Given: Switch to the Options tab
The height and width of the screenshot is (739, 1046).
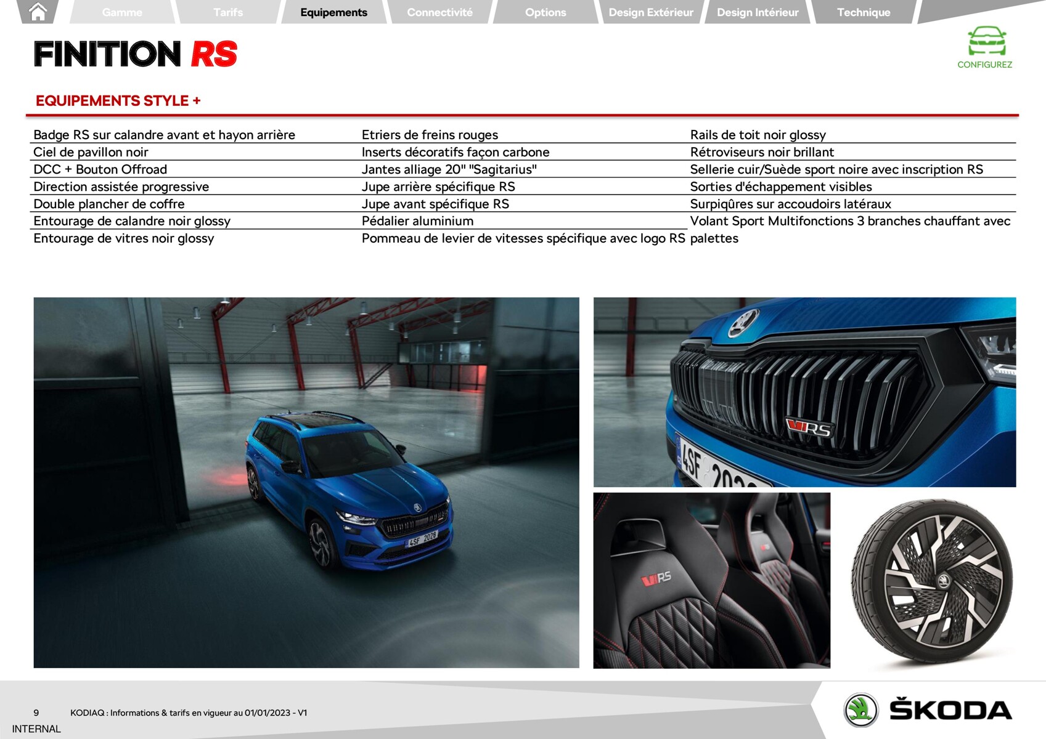Looking at the screenshot, I should coord(545,12).
